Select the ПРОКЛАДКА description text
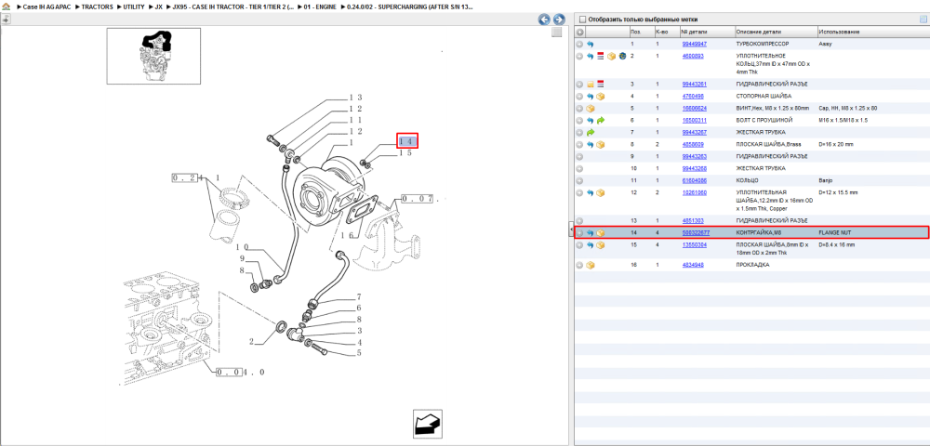 [752, 265]
